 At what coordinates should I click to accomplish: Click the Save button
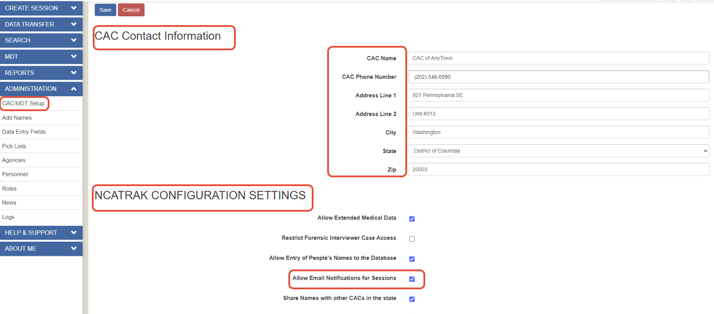[105, 10]
